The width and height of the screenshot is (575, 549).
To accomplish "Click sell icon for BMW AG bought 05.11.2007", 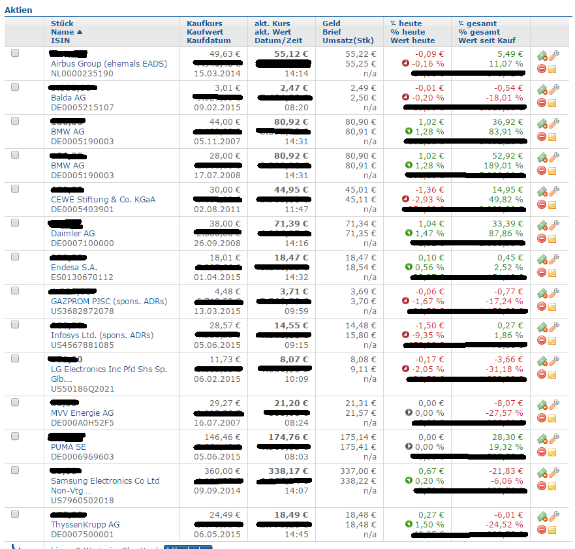I will (x=542, y=124).
